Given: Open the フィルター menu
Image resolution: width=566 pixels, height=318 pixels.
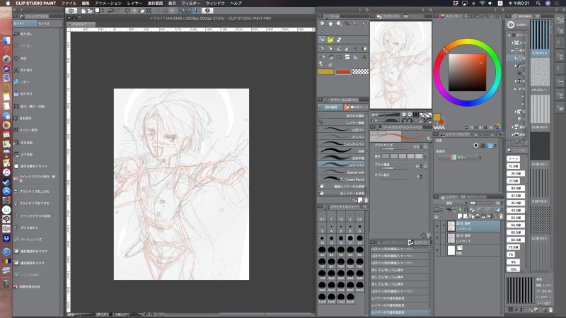Looking at the screenshot, I should pyautogui.click(x=190, y=4).
